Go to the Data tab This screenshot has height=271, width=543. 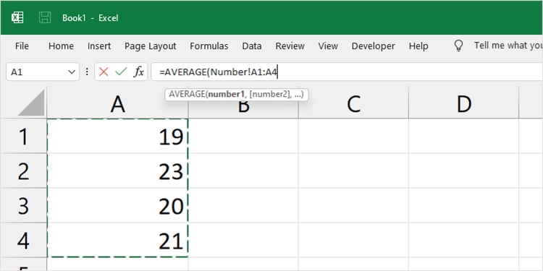click(x=252, y=46)
